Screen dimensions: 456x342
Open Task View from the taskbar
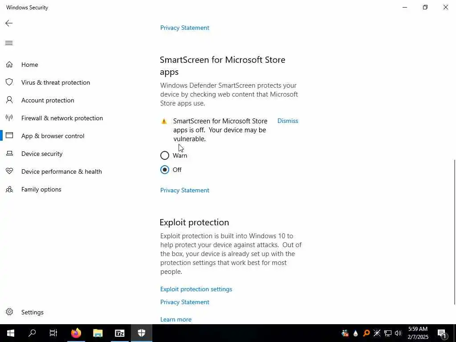53,333
